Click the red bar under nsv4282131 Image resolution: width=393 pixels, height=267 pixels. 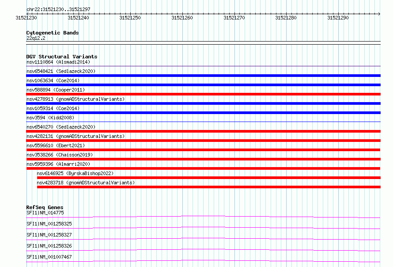tap(203, 141)
